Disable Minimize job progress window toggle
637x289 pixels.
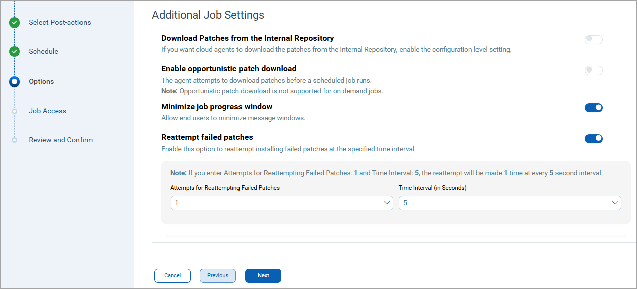coord(593,108)
